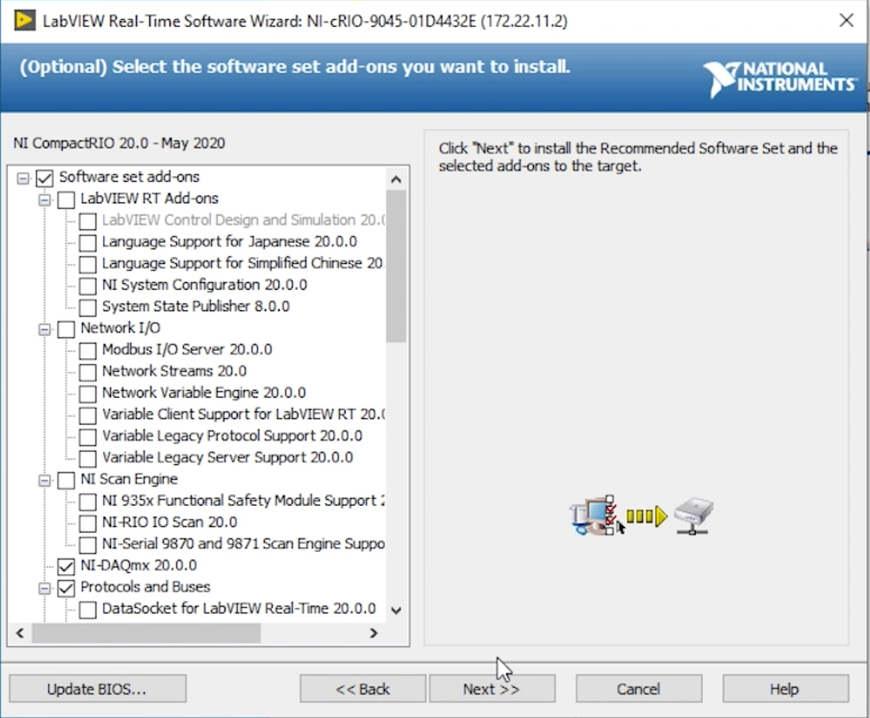Collapse the LabVIEW RT Add-ons node

[x=45, y=199]
